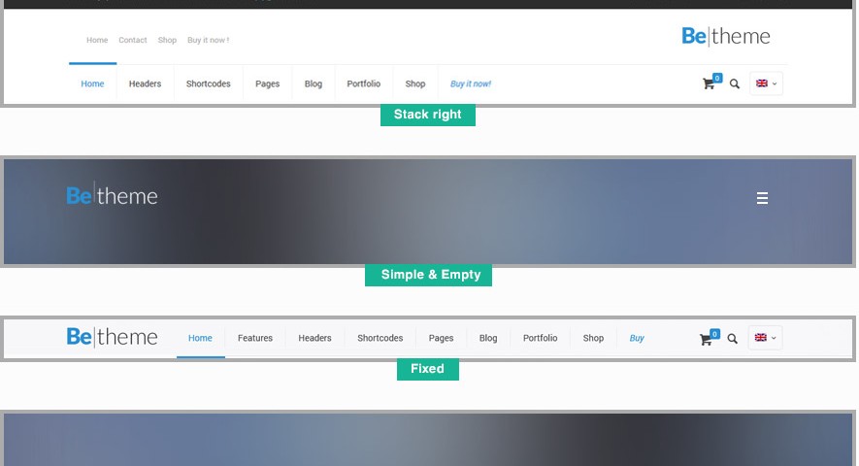Click the green 'Simple & Empty' label button
The image size is (859, 466).
coord(428,275)
